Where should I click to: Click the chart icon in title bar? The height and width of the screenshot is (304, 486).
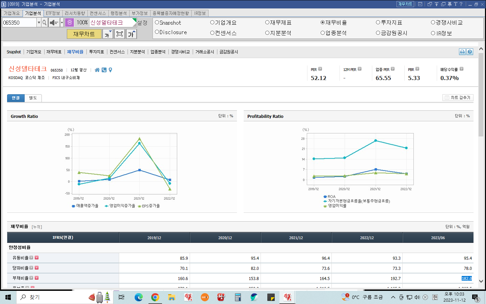(x=420, y=4)
